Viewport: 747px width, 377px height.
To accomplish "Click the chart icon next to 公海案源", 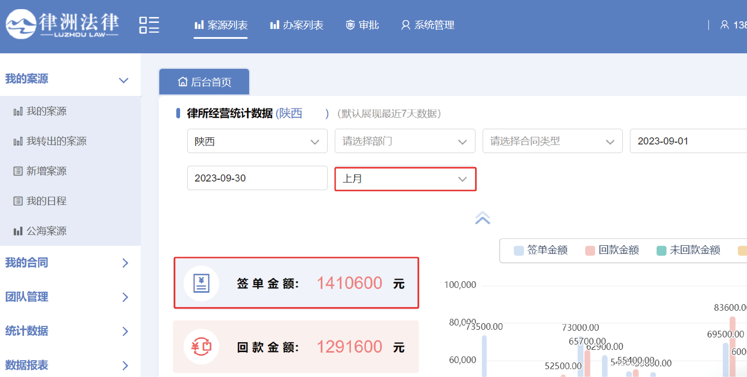I will click(x=18, y=231).
